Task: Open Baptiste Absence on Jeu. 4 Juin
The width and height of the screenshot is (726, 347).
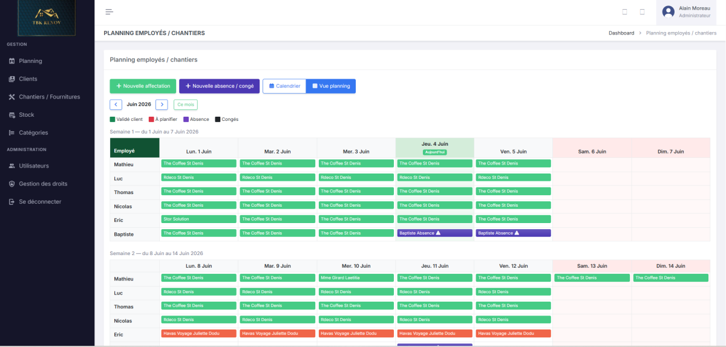Action: point(434,233)
